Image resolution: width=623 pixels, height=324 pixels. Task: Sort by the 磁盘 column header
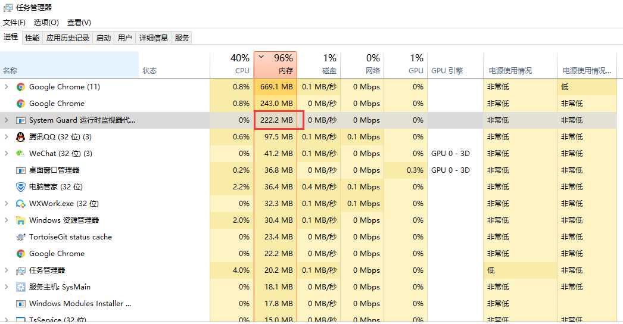319,65
